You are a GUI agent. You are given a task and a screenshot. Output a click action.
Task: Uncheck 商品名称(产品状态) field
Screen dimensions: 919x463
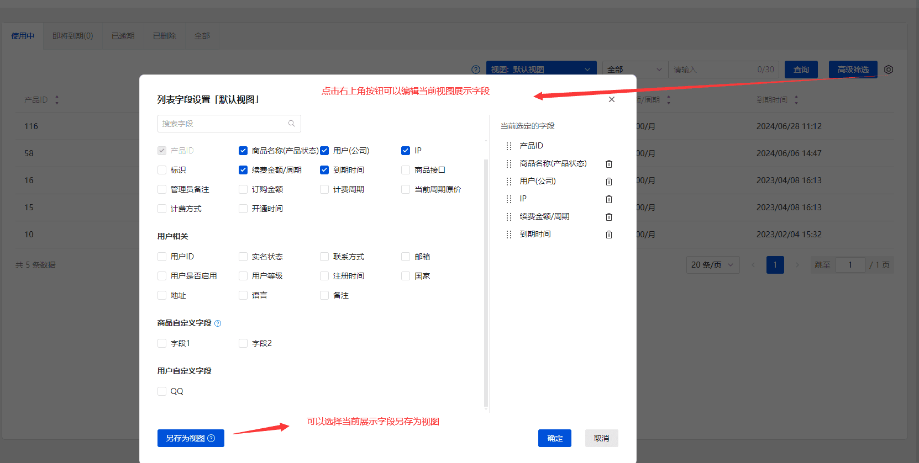click(243, 151)
